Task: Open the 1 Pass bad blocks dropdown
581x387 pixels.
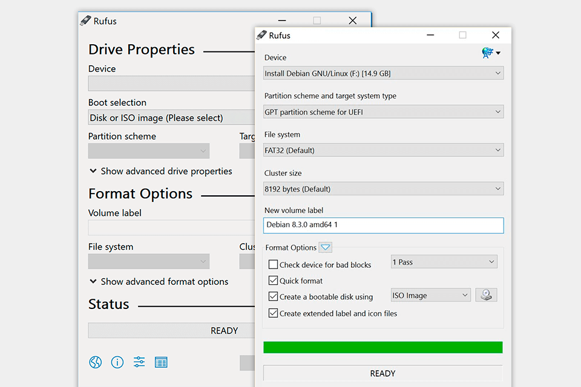Action: tap(444, 262)
